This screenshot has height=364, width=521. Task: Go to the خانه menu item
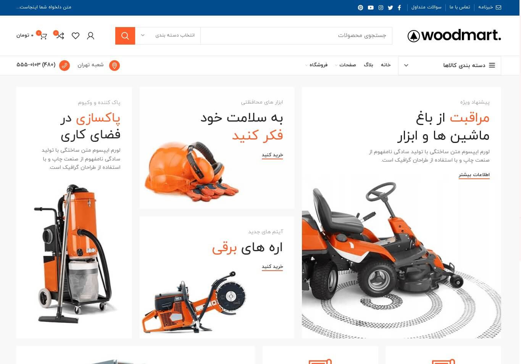(x=386, y=65)
